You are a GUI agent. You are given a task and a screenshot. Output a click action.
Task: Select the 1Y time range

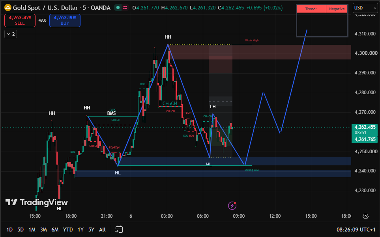click(81, 230)
